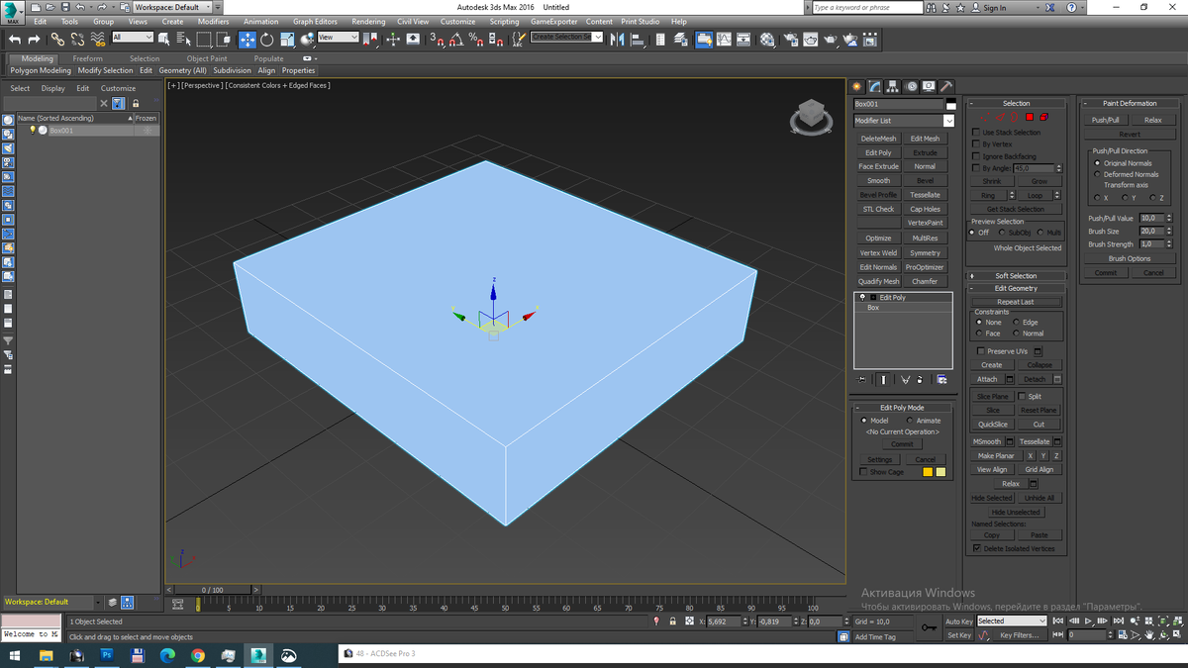The height and width of the screenshot is (668, 1188).
Task: Click the ViewCube in the viewport
Action: pos(811,117)
